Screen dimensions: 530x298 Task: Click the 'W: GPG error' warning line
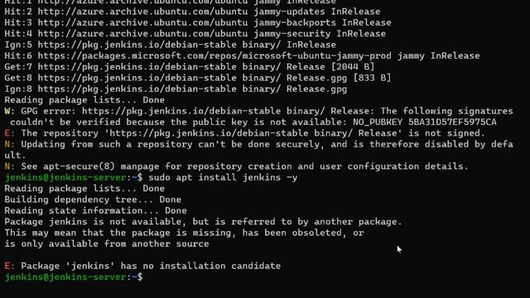[x=258, y=111]
